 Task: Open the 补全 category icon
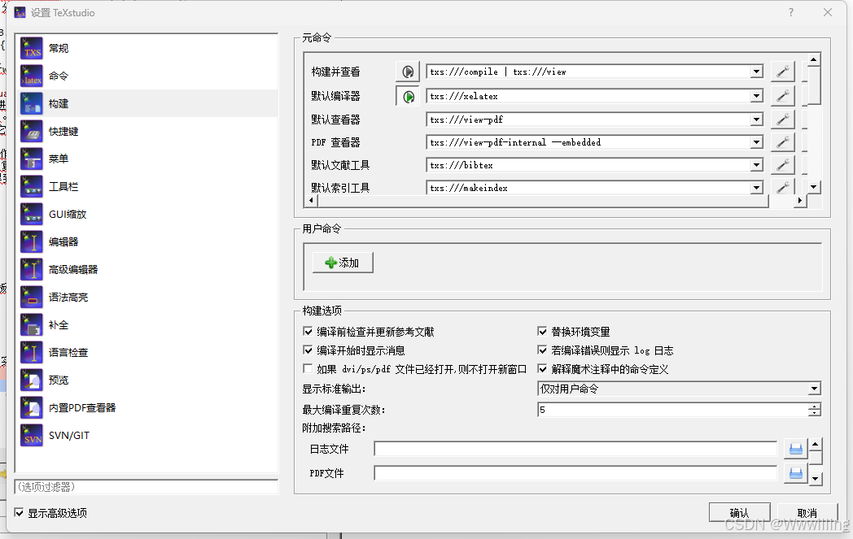pyautogui.click(x=32, y=325)
